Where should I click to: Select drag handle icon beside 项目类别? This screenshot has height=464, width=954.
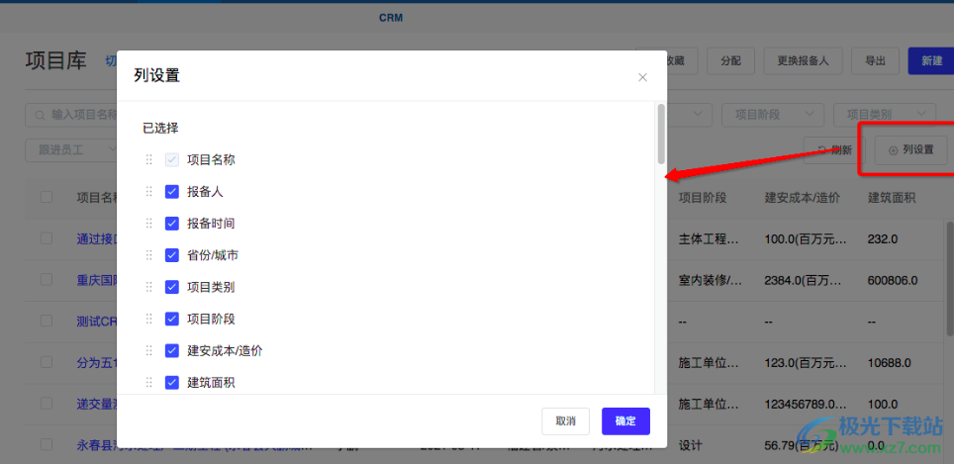(149, 287)
